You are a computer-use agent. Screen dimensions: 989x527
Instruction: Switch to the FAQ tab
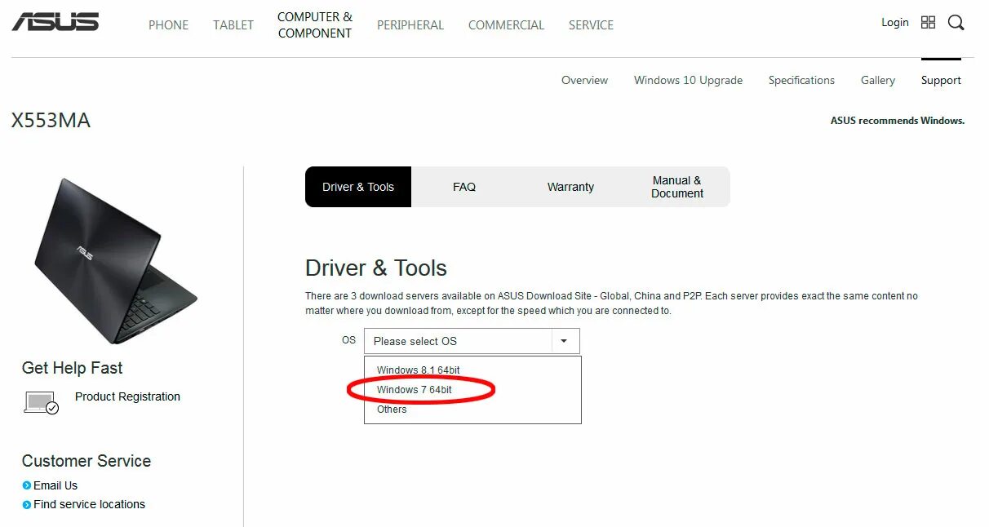[463, 187]
